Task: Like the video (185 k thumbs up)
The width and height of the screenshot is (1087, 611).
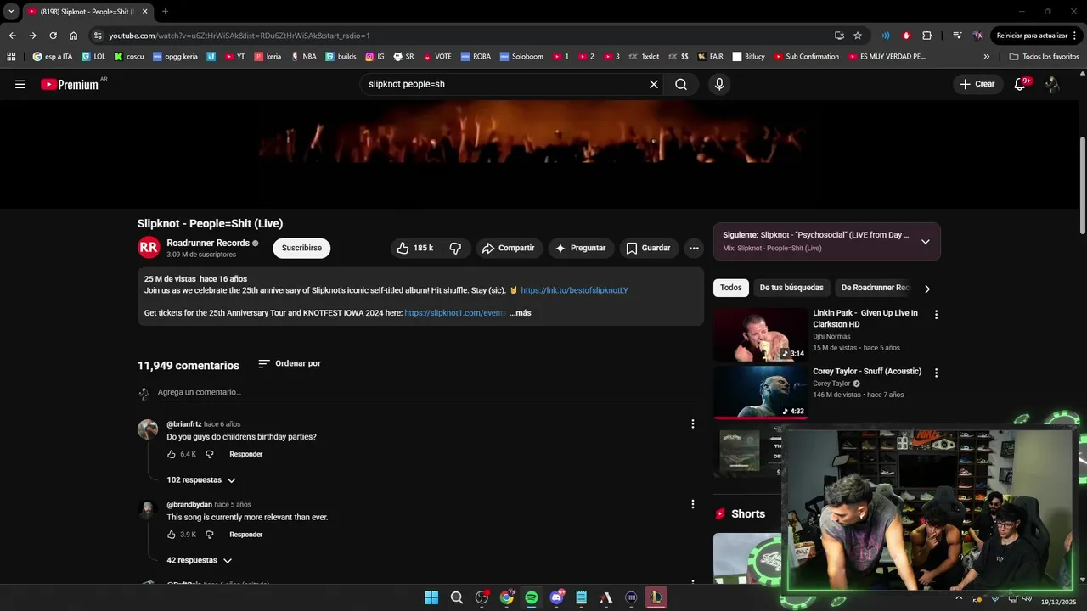Action: [415, 248]
